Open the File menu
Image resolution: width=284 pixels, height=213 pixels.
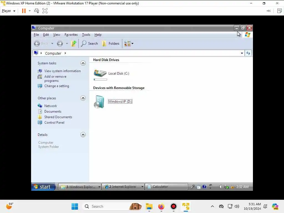point(36,35)
